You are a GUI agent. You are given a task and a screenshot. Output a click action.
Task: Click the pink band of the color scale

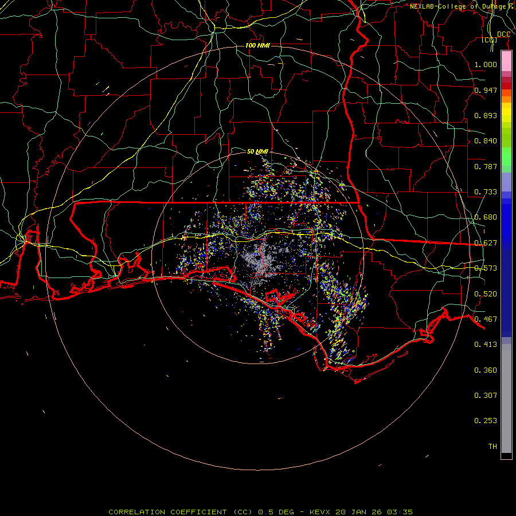coord(506,61)
